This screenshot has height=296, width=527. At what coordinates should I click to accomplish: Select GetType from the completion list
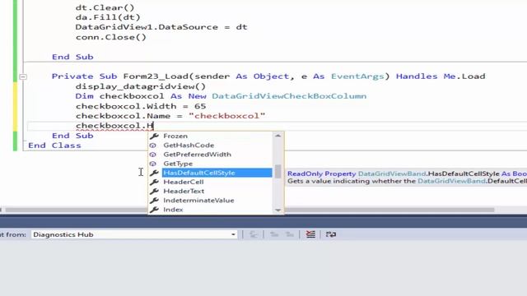click(178, 164)
